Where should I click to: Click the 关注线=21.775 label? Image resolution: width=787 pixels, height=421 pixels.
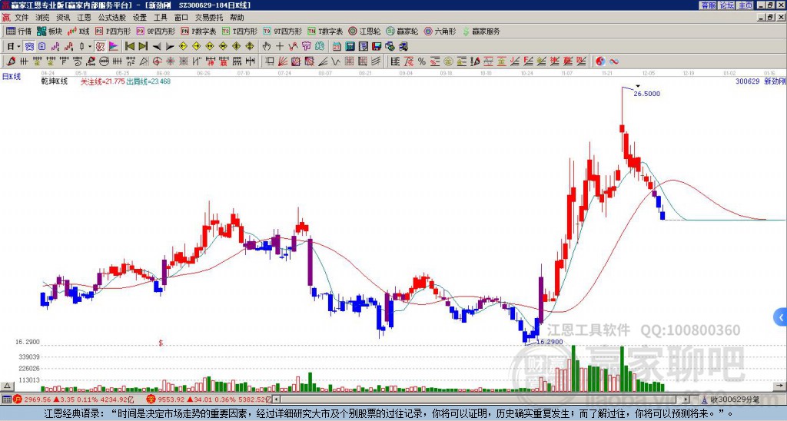pyautogui.click(x=102, y=81)
